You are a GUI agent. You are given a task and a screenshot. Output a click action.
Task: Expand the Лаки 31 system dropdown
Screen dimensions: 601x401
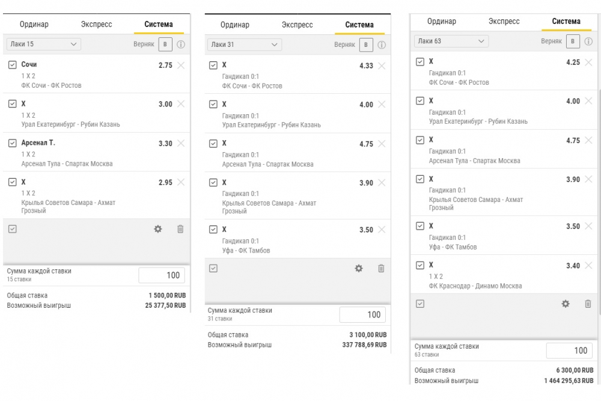coord(245,44)
